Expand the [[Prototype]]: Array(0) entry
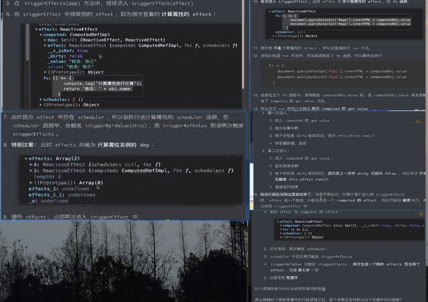The width and height of the screenshot is (428, 302). click(x=31, y=183)
